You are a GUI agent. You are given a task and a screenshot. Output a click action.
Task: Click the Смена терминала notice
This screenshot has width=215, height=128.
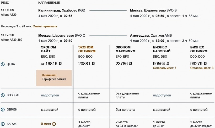45,26
